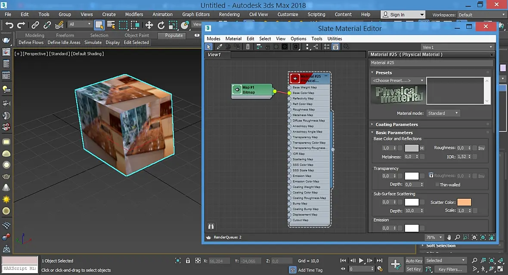
Task: Click the orange Scatter Color swatch
Action: (x=464, y=202)
